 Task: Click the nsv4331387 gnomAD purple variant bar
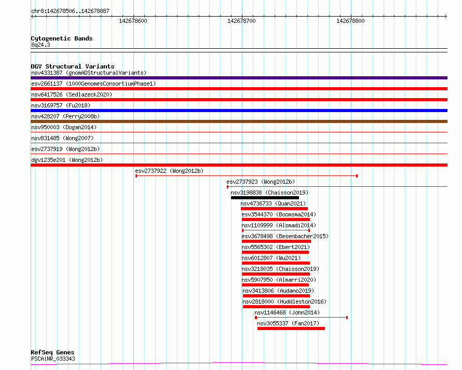click(239, 78)
